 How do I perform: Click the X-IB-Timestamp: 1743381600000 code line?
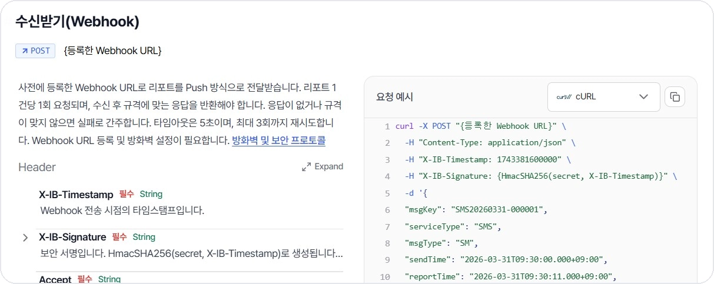pos(488,159)
